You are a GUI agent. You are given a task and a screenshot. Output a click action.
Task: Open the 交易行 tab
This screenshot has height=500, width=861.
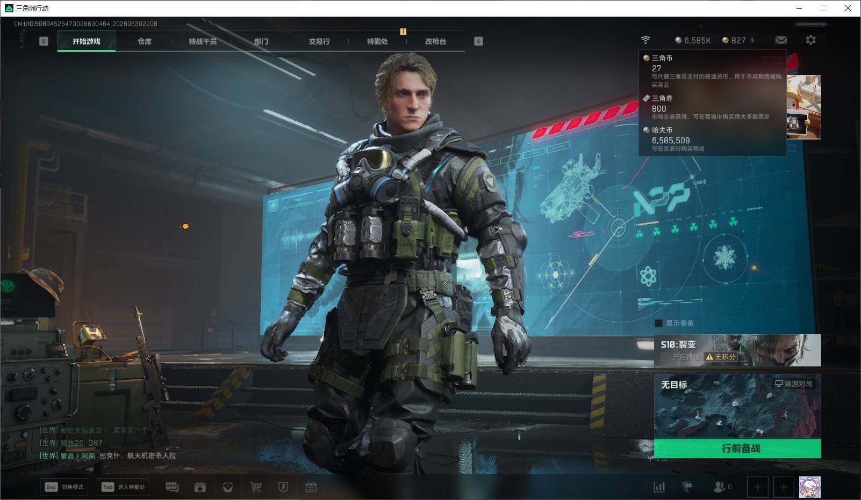tap(319, 41)
